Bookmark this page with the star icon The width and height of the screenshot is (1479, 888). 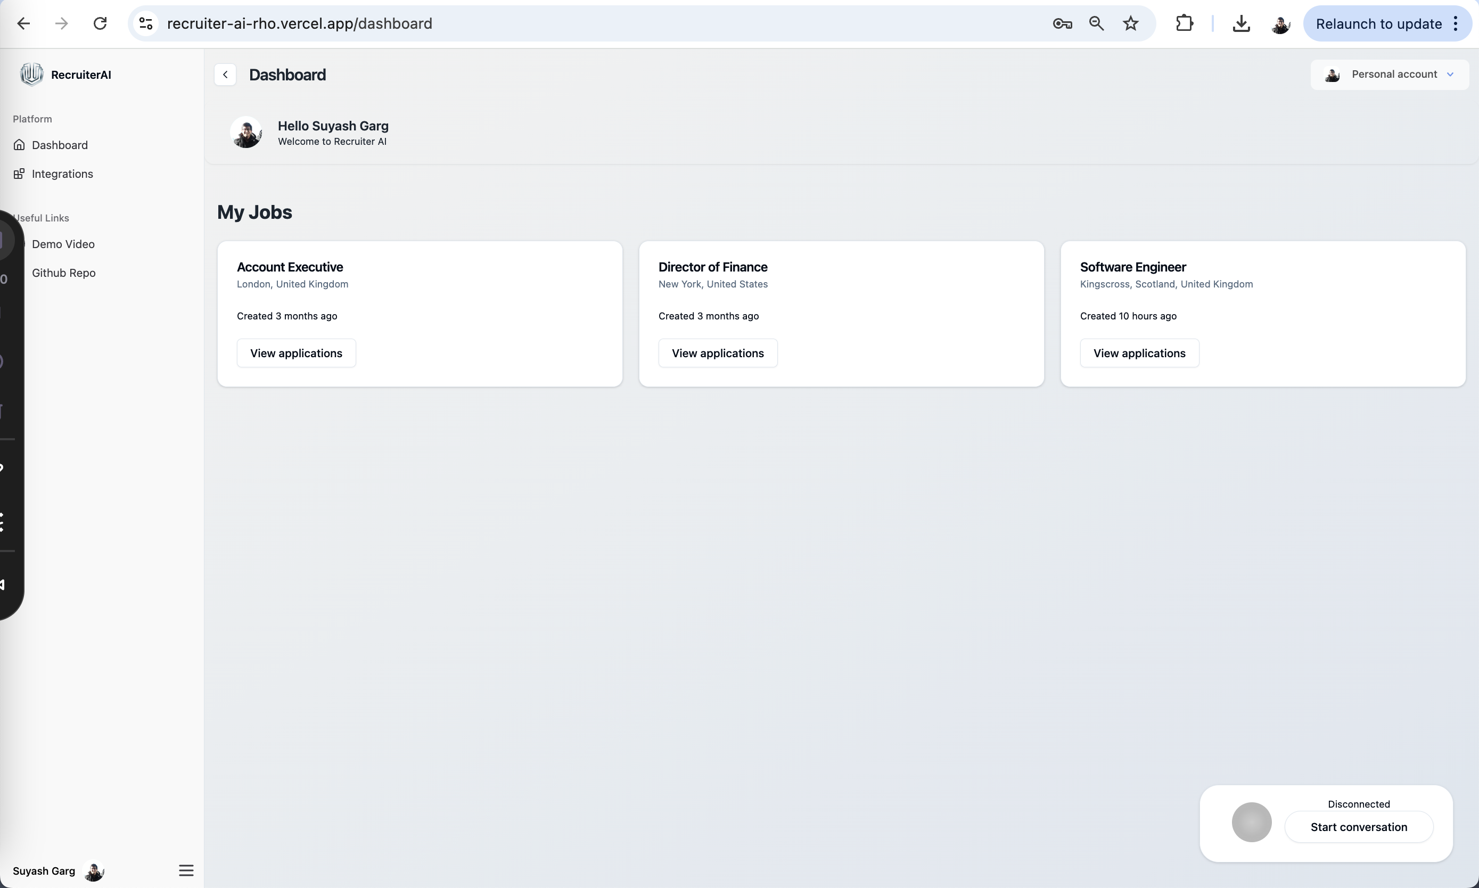[x=1130, y=24]
